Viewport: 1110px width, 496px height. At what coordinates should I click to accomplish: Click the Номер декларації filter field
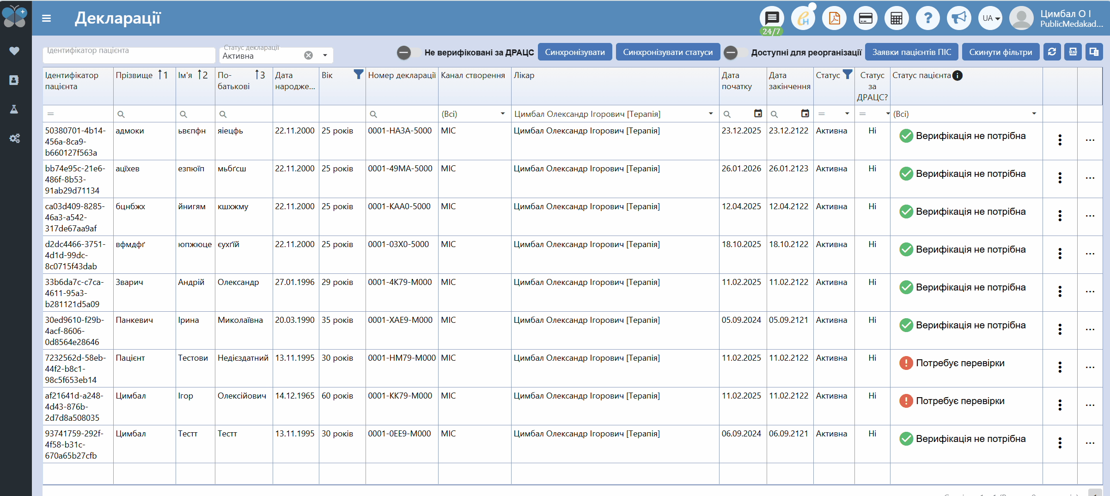coord(402,114)
